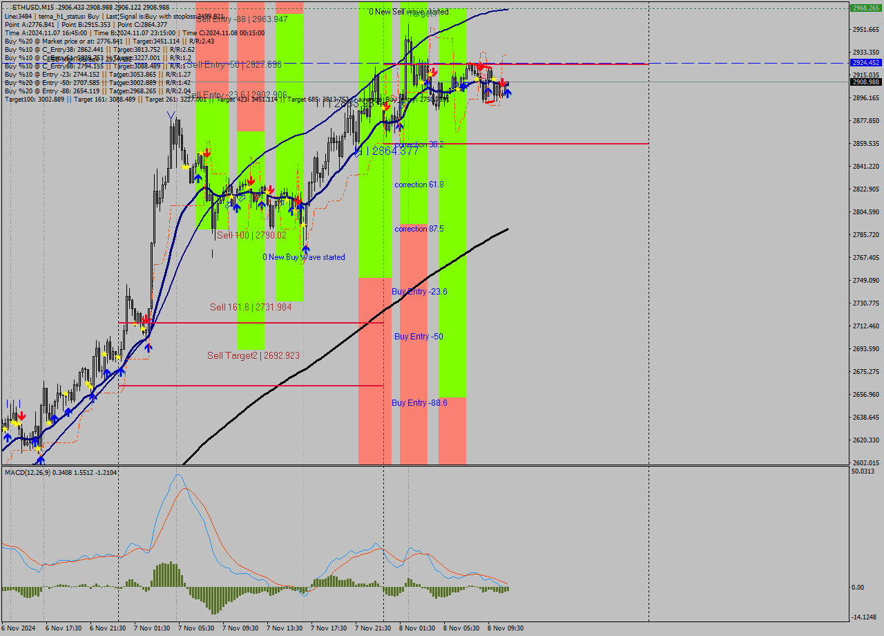Select the 'Sell Entry -88 | 2963.947' label
This screenshot has height=636, width=884.
[242, 19]
